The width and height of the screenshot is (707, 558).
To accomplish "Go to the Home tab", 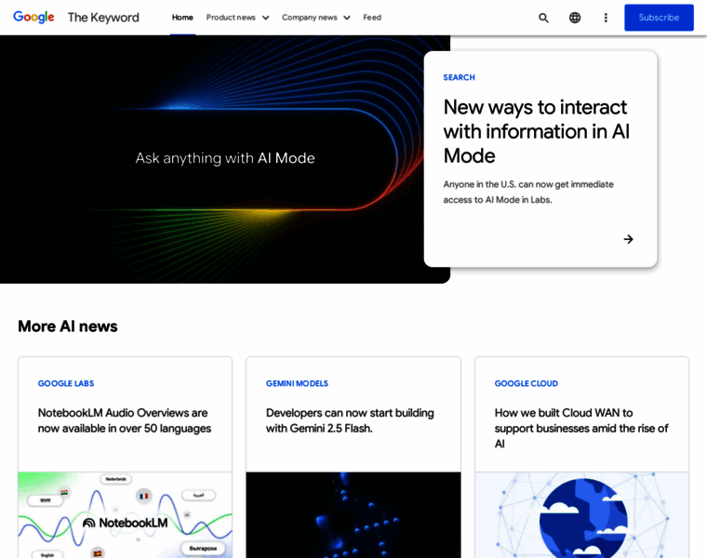I will coord(182,18).
